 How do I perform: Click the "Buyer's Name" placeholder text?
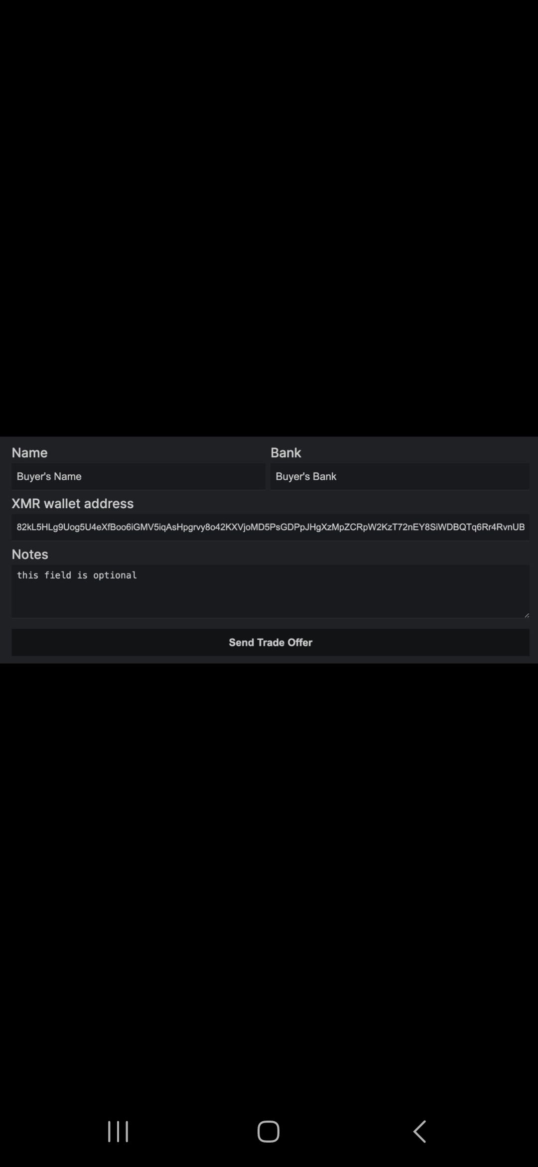pos(49,476)
